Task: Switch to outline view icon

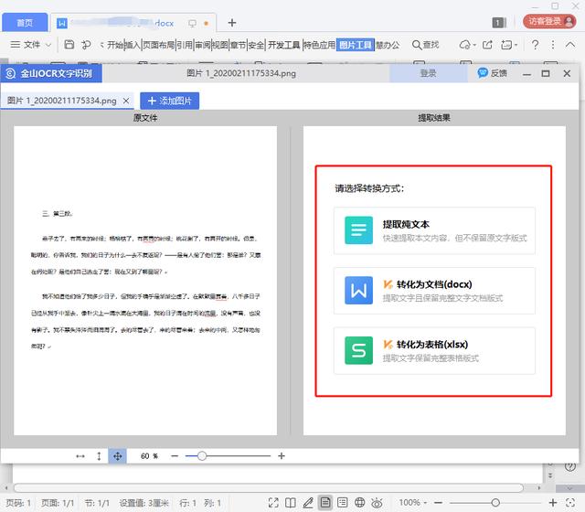Action: click(x=342, y=503)
